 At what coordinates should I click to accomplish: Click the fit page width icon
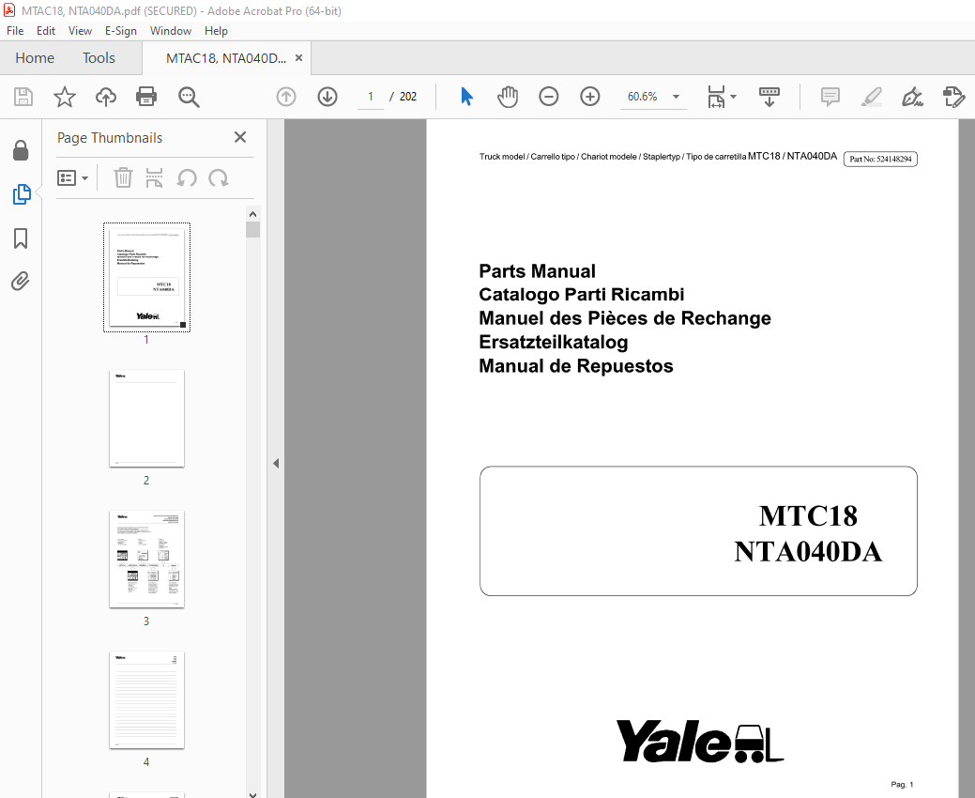[716, 97]
